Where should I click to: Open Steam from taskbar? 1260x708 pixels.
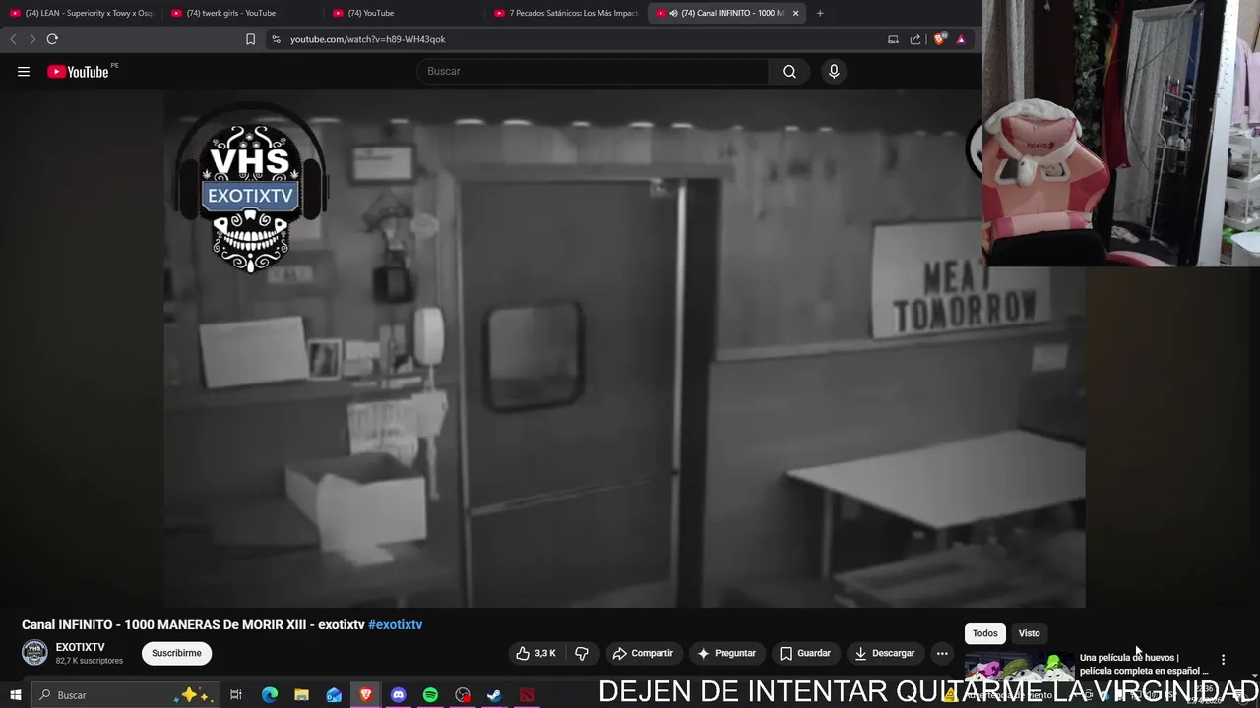click(494, 695)
